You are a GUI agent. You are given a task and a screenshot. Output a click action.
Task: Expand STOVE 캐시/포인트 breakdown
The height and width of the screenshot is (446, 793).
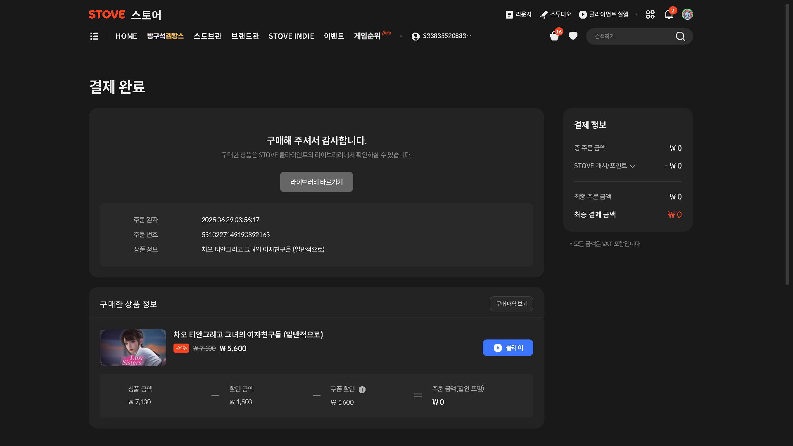[604, 166]
